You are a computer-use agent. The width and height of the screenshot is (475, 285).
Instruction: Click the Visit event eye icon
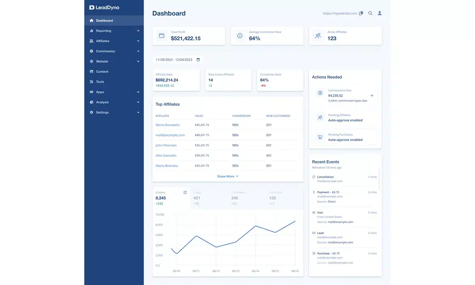[314, 213]
